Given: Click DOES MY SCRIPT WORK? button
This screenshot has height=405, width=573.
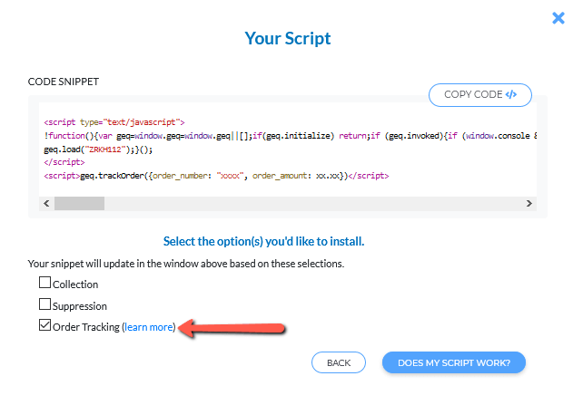Looking at the screenshot, I should (x=454, y=362).
